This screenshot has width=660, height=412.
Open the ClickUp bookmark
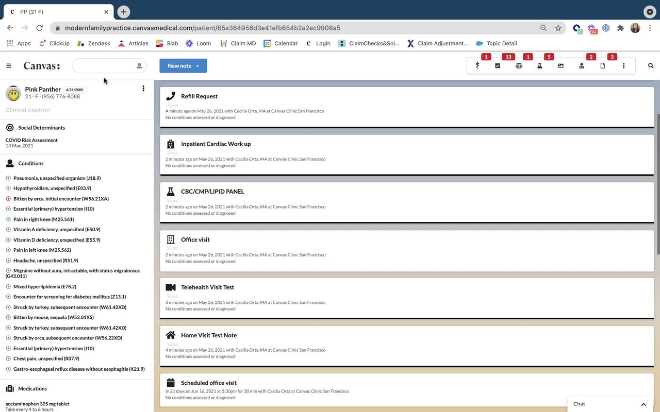54,43
